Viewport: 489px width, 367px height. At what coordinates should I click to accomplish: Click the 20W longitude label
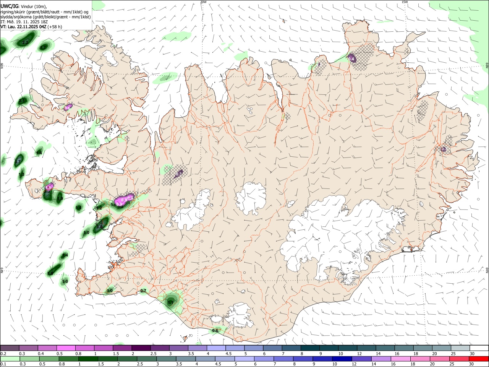203,2
